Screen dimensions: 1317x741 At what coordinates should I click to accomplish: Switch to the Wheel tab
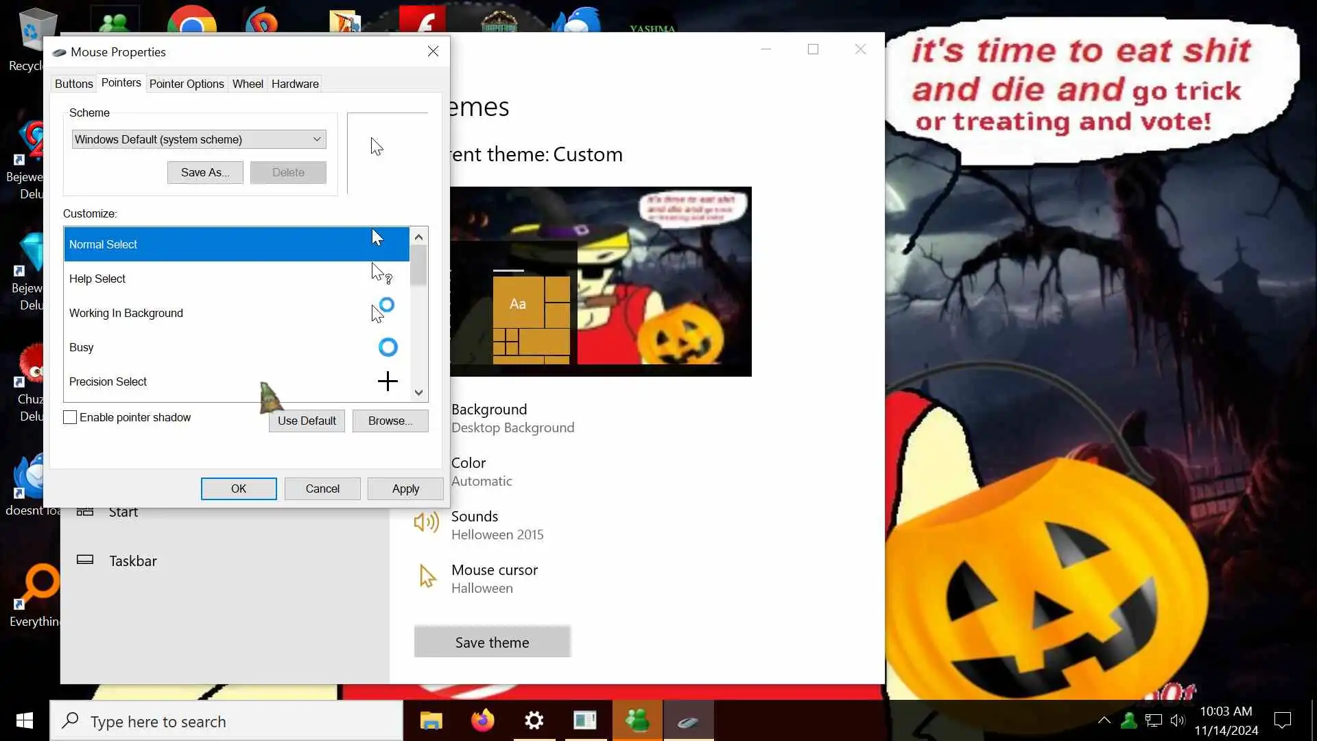click(x=247, y=84)
